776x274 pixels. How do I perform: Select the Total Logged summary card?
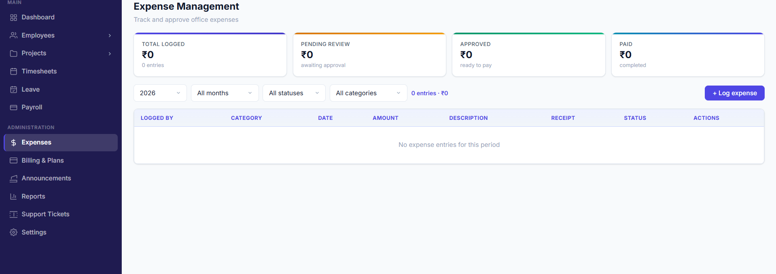click(210, 54)
